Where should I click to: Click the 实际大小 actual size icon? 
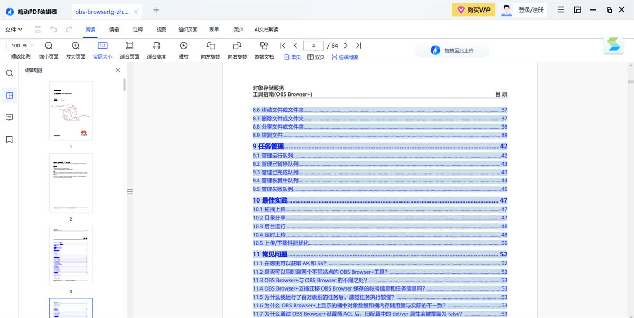[103, 46]
